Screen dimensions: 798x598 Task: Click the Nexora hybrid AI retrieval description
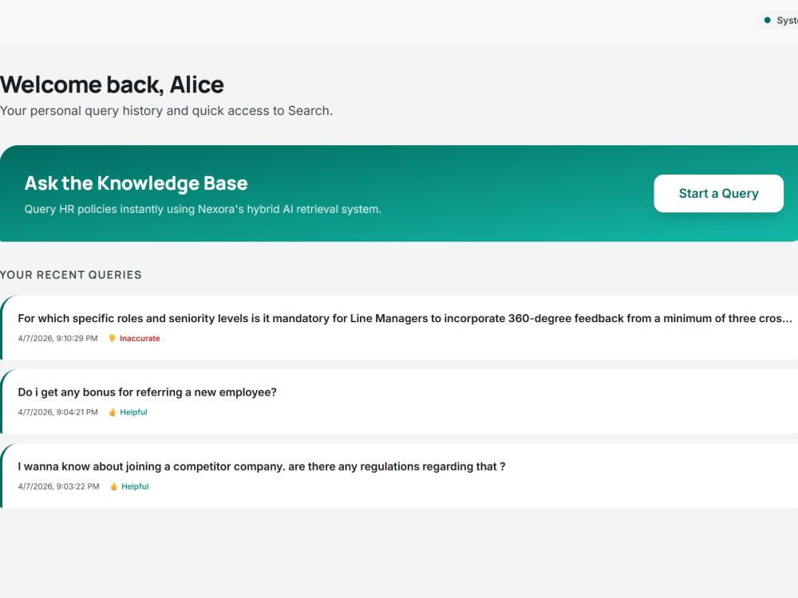203,209
